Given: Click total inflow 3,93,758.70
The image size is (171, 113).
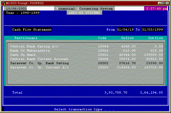Looking at the screenshot, I should 116,93.
